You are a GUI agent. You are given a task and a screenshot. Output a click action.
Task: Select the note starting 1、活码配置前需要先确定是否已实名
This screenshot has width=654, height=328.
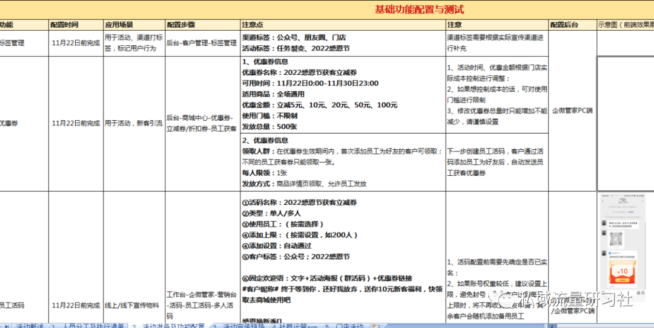(497, 289)
